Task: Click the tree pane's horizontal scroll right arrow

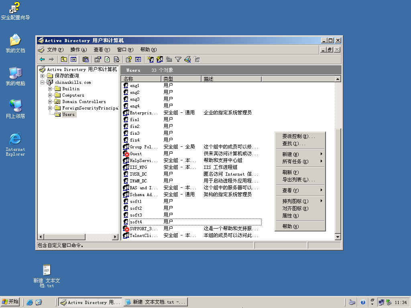Action: pos(115,237)
